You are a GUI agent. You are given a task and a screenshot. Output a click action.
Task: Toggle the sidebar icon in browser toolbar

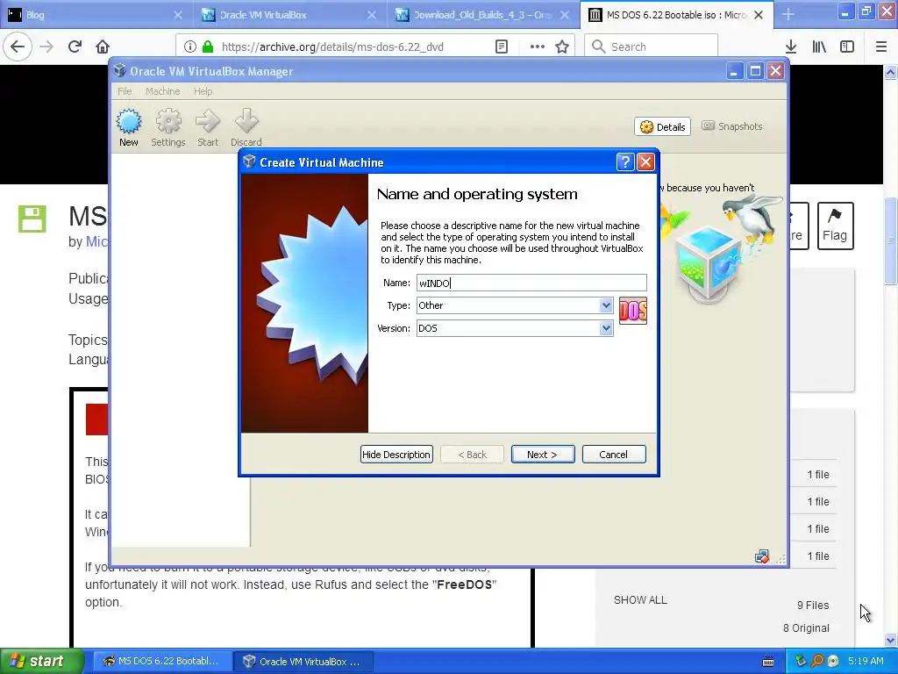pyautogui.click(x=847, y=47)
